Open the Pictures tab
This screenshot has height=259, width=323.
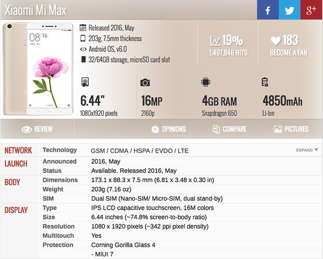point(291,129)
